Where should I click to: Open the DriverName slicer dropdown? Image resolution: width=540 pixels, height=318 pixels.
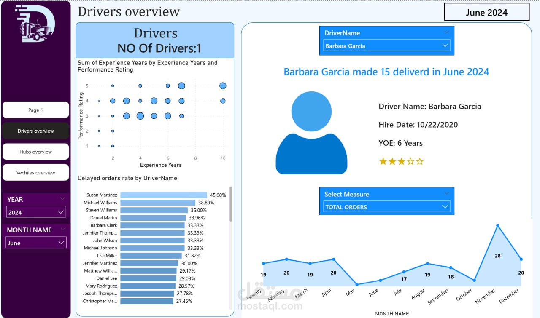pyautogui.click(x=445, y=45)
